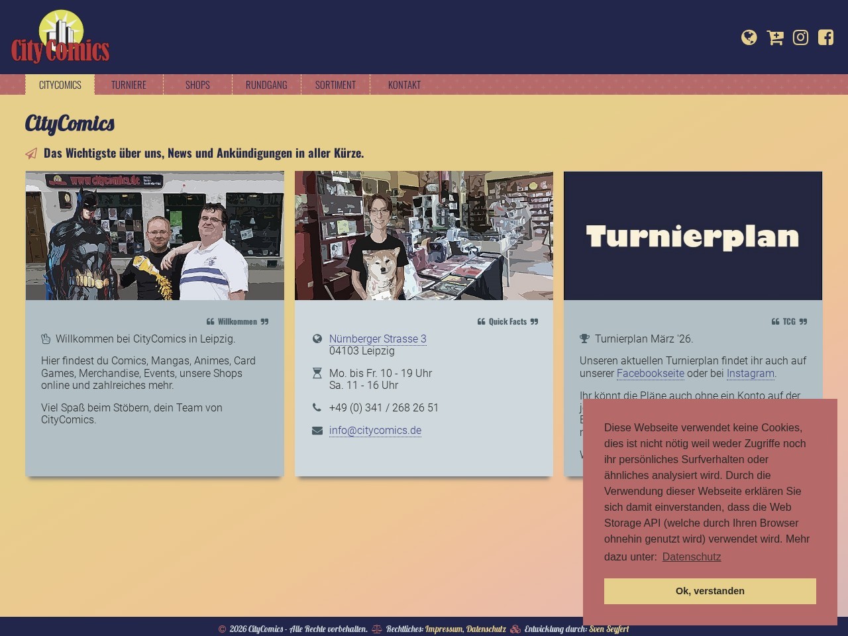Screen dimensions: 848x636
Task: Click the globe icon in header
Action: click(x=749, y=38)
